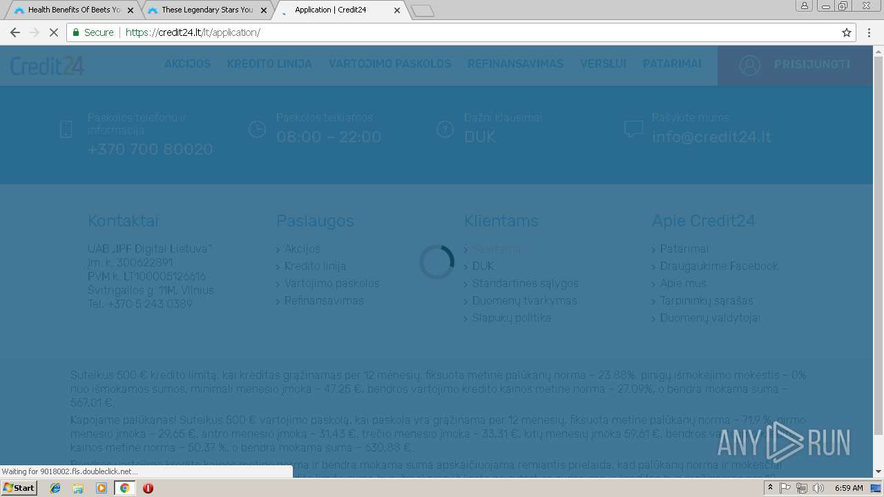Open Duomenų valdytojai link
884x497 pixels.
point(709,318)
